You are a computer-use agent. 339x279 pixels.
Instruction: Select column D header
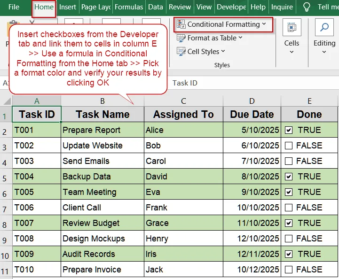point(252,101)
